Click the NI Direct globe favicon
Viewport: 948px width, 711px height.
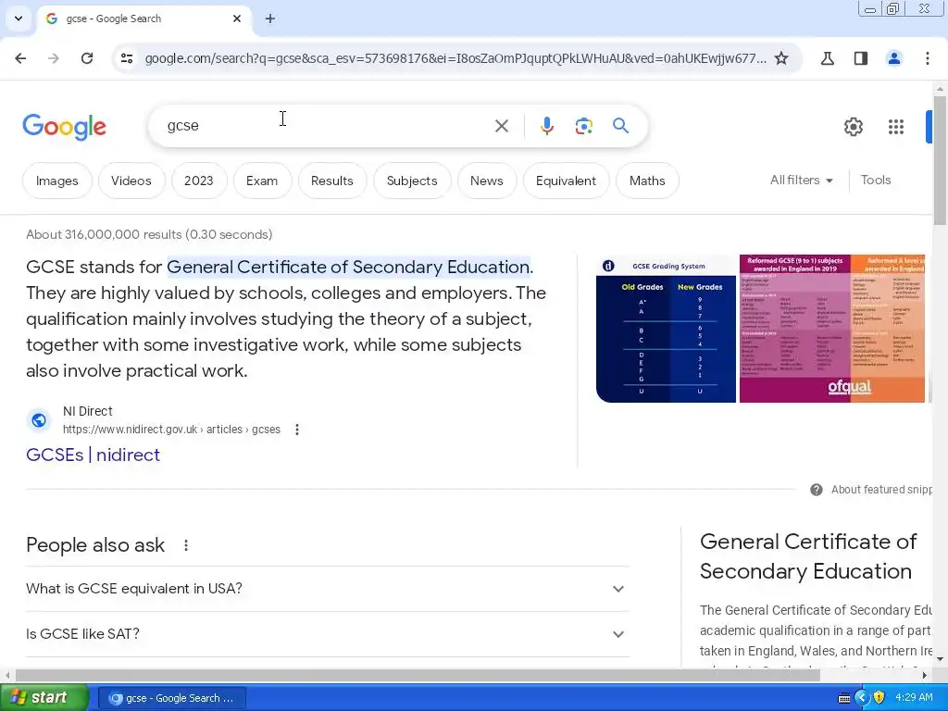tap(39, 419)
